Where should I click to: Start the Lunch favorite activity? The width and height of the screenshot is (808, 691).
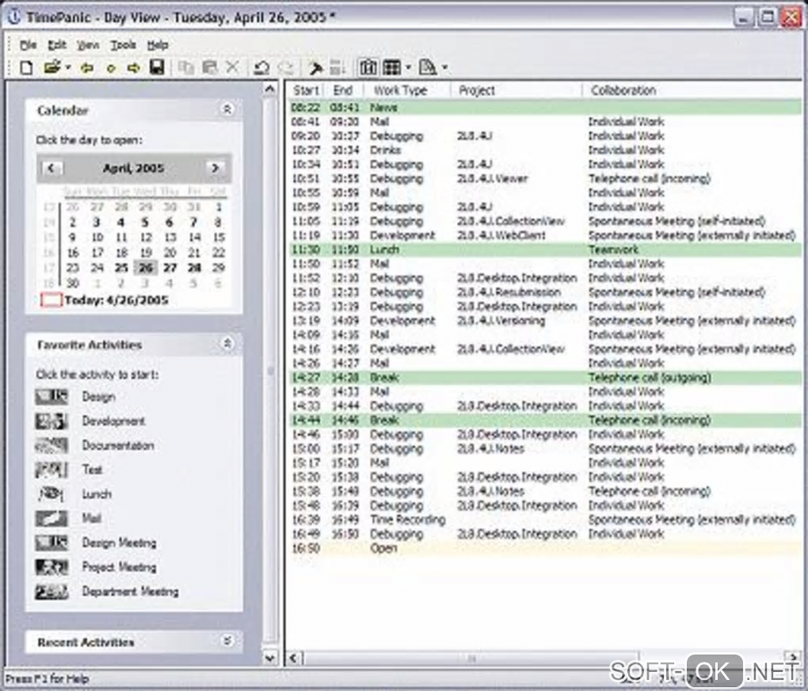[73, 494]
